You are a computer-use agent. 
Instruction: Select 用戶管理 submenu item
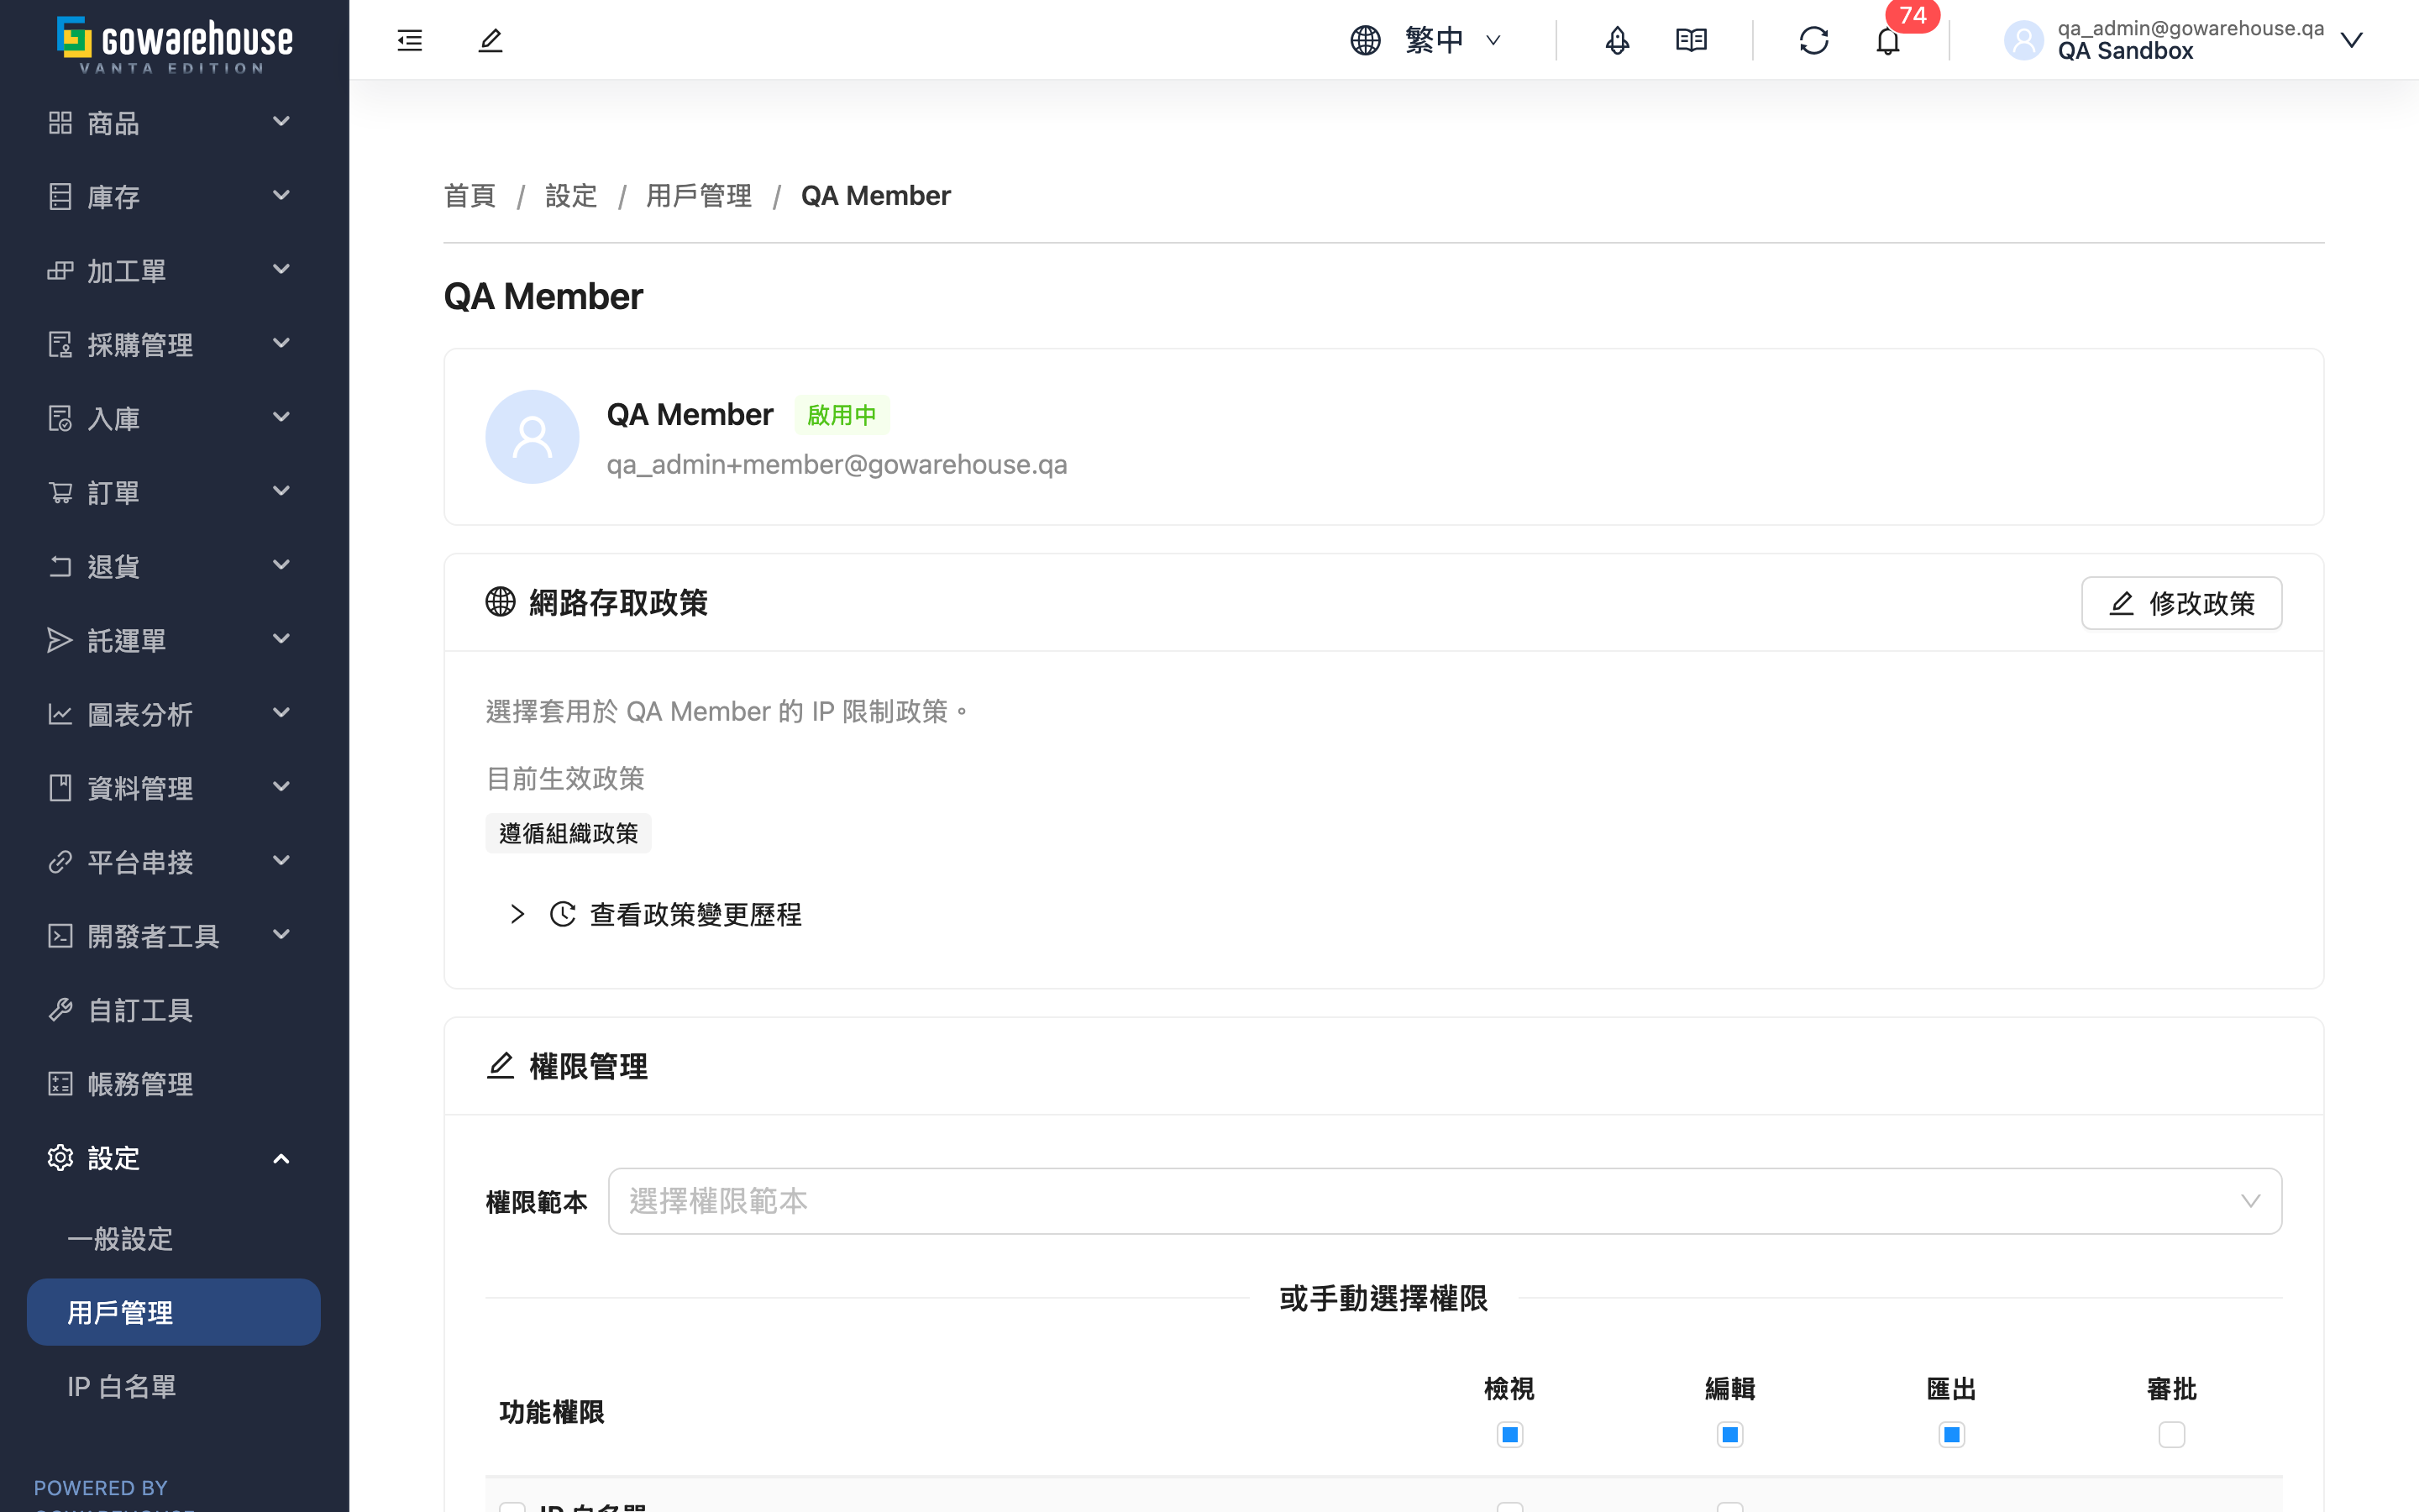pos(174,1312)
